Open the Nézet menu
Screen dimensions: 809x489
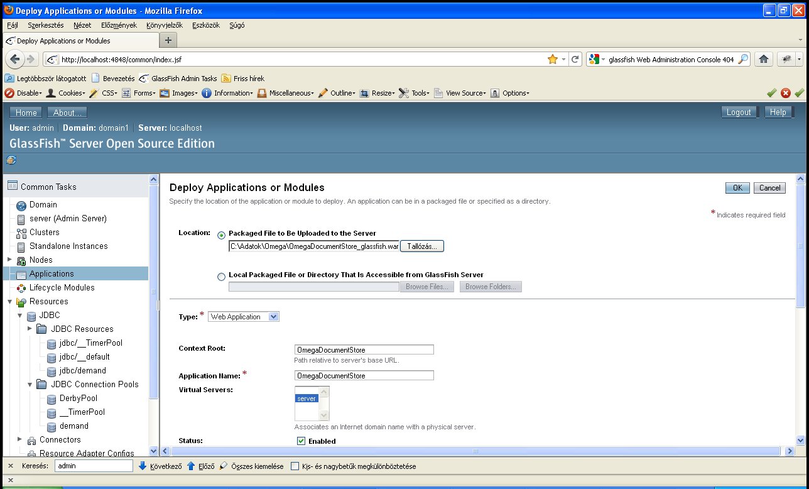82,25
